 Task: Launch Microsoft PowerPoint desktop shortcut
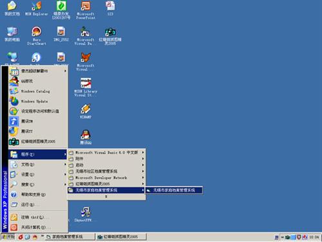pyautogui.click(x=86, y=10)
